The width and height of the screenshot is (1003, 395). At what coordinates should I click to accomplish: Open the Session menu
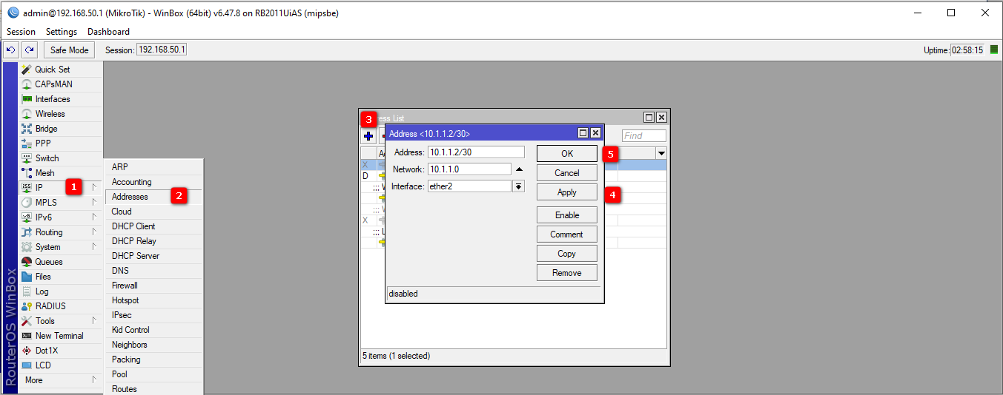click(x=21, y=32)
